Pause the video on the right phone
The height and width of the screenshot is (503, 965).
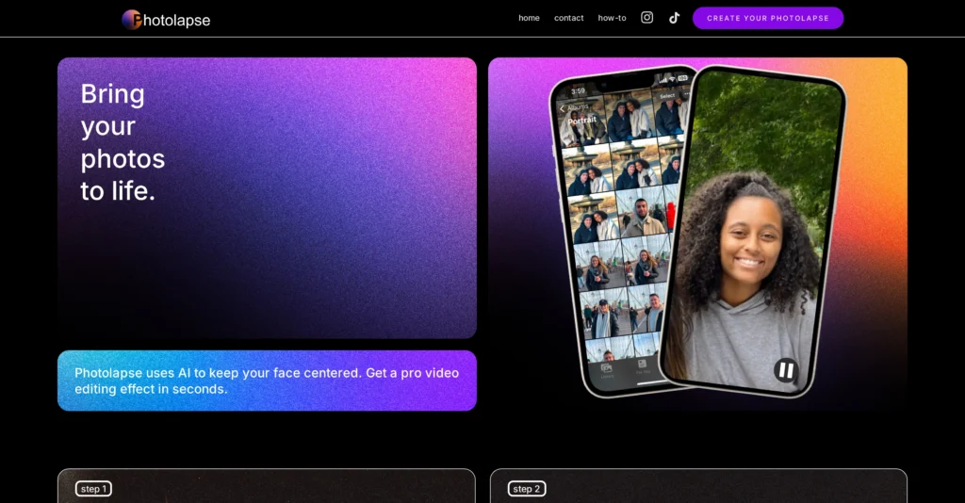tap(785, 370)
